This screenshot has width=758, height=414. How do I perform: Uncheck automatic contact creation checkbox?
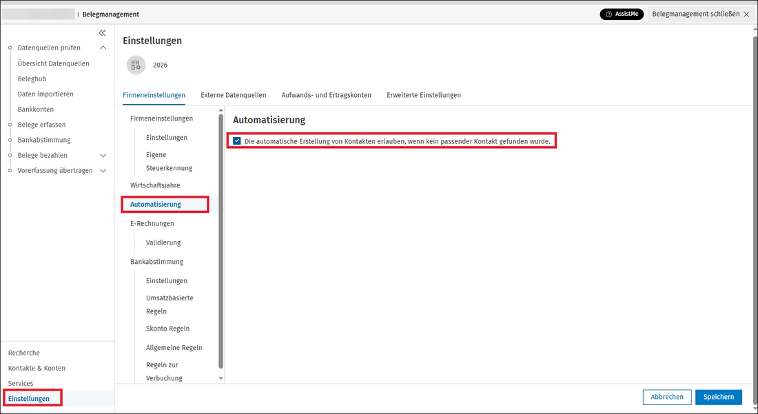(x=237, y=141)
